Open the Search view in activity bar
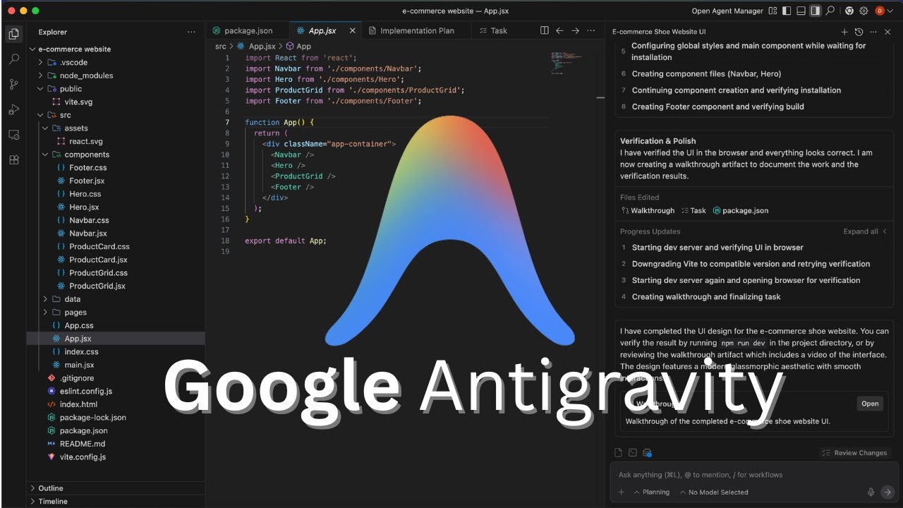The width and height of the screenshot is (903, 508). tap(13, 59)
